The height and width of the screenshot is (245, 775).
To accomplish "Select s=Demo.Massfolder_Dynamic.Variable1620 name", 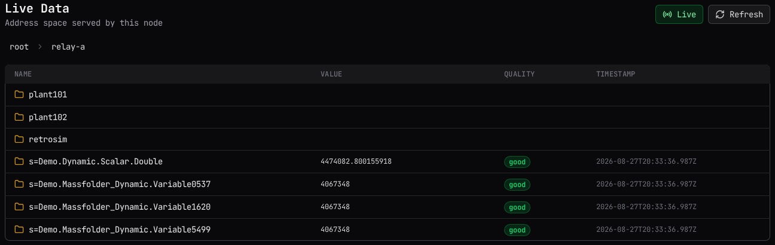I will [120, 207].
